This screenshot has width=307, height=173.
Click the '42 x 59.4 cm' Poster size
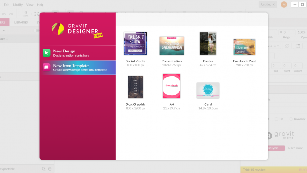(x=208, y=65)
